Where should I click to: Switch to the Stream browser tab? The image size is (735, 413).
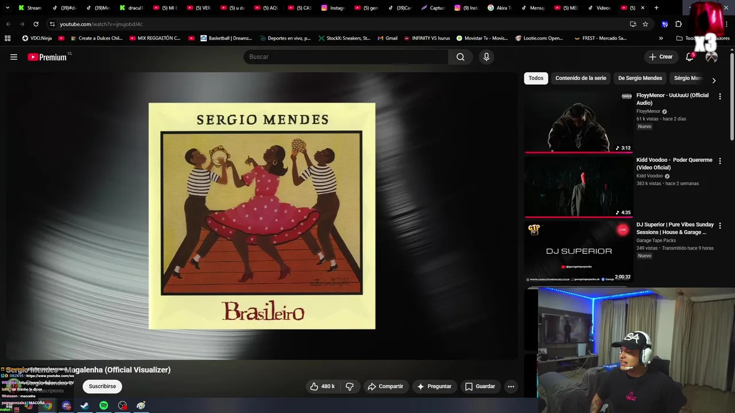point(30,8)
